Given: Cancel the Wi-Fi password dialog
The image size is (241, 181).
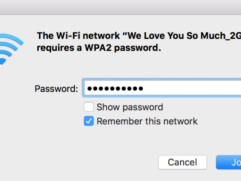Looking at the screenshot, I should pyautogui.click(x=182, y=162).
